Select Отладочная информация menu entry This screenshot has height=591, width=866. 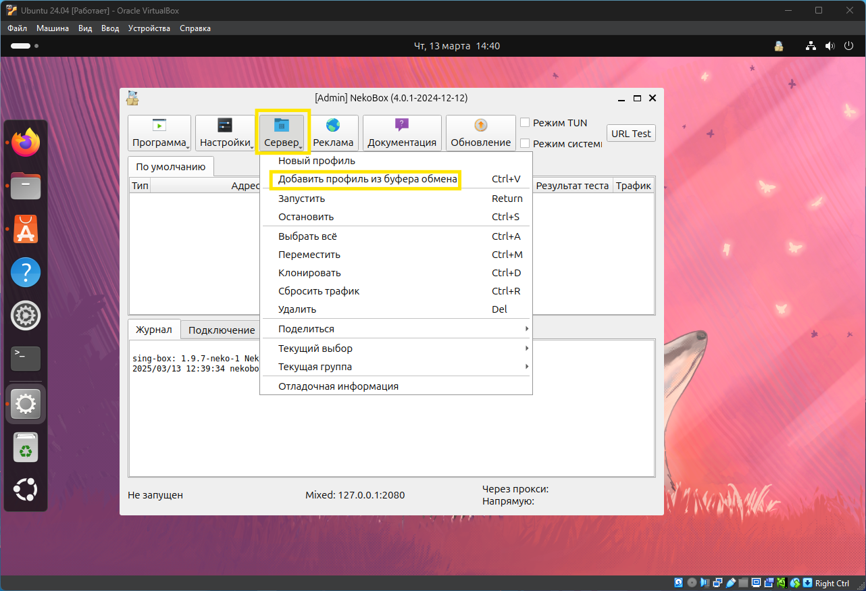click(338, 386)
